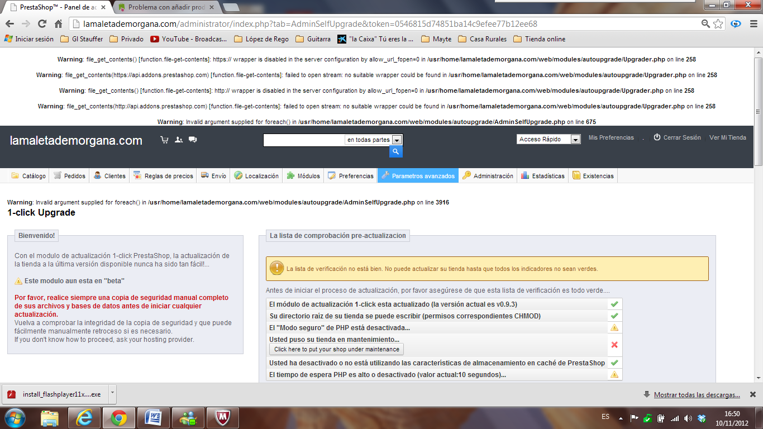Click the blue extension icon beside the star
The image size is (763, 429).
coord(736,24)
